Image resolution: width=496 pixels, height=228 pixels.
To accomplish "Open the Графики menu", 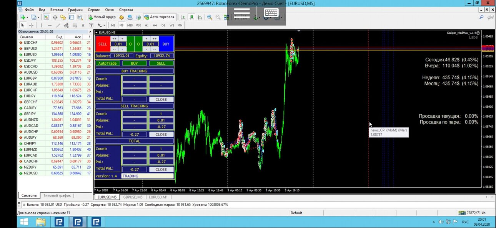I will [x=75, y=10].
